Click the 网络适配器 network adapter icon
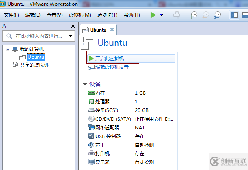The width and height of the screenshot is (248, 170). click(x=91, y=127)
